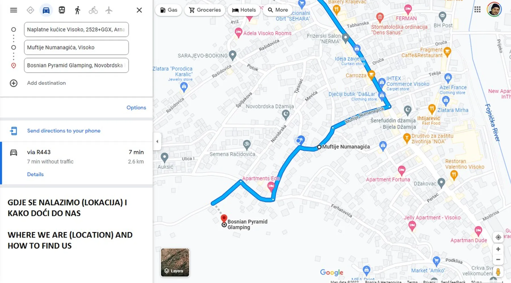The width and height of the screenshot is (511, 283).
Task: Select flights travel mode icon
Action: [x=109, y=10]
